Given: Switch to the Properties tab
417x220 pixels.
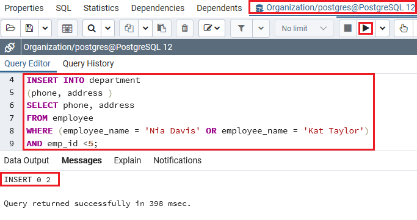Looking at the screenshot, I should click(x=24, y=8).
